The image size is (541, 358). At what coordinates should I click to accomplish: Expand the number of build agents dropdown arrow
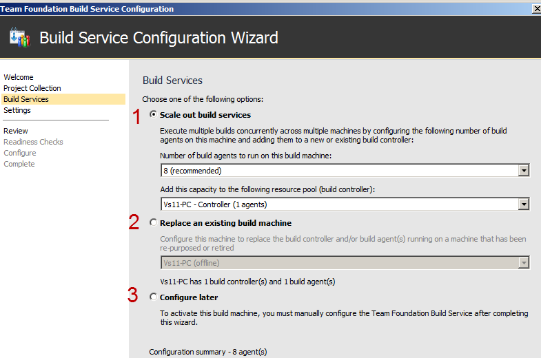tap(524, 171)
